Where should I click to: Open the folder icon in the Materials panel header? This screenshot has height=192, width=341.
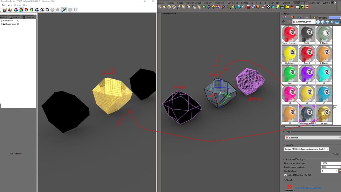314,17
